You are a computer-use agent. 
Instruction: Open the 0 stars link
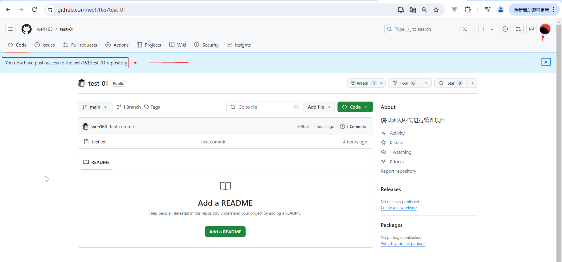pyautogui.click(x=396, y=143)
